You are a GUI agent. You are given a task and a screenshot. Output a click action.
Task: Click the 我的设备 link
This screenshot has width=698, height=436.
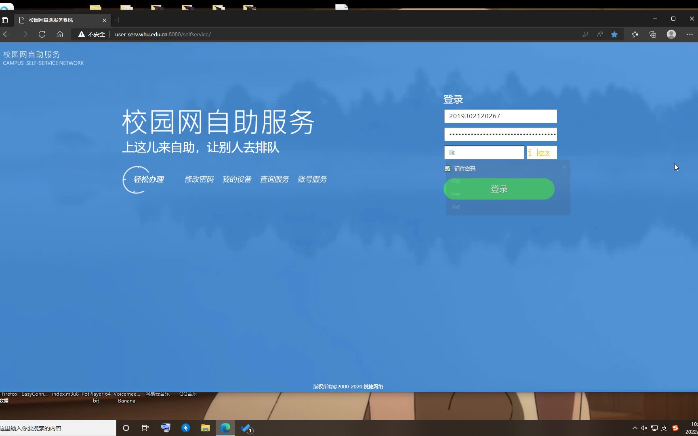(x=237, y=179)
